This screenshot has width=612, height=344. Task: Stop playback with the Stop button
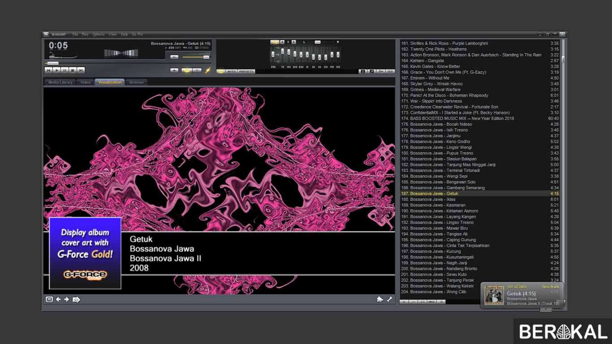point(73,70)
